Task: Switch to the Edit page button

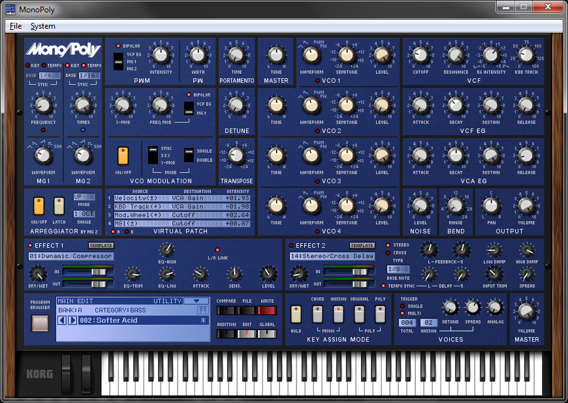Action: point(247,334)
